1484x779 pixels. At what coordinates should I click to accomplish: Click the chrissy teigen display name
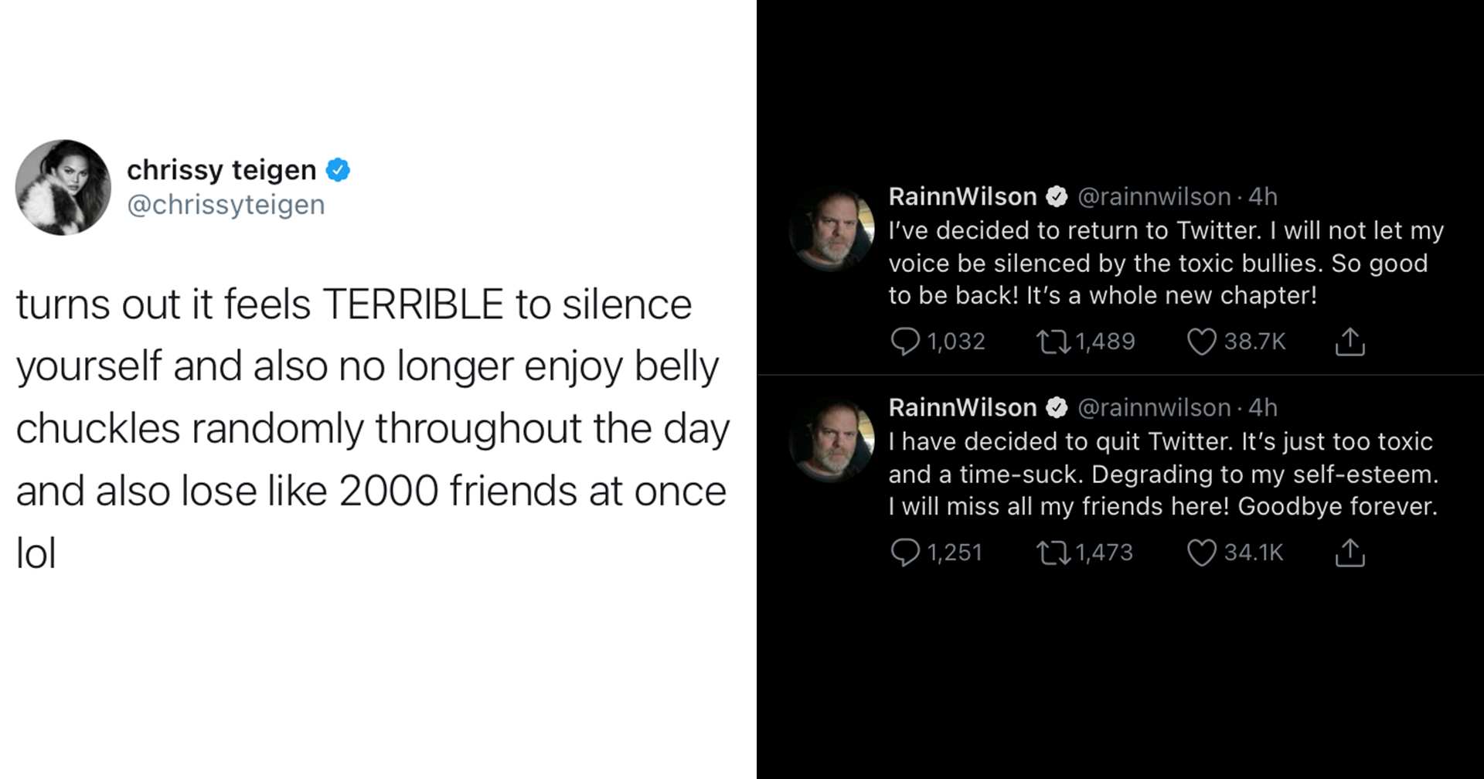click(x=221, y=170)
